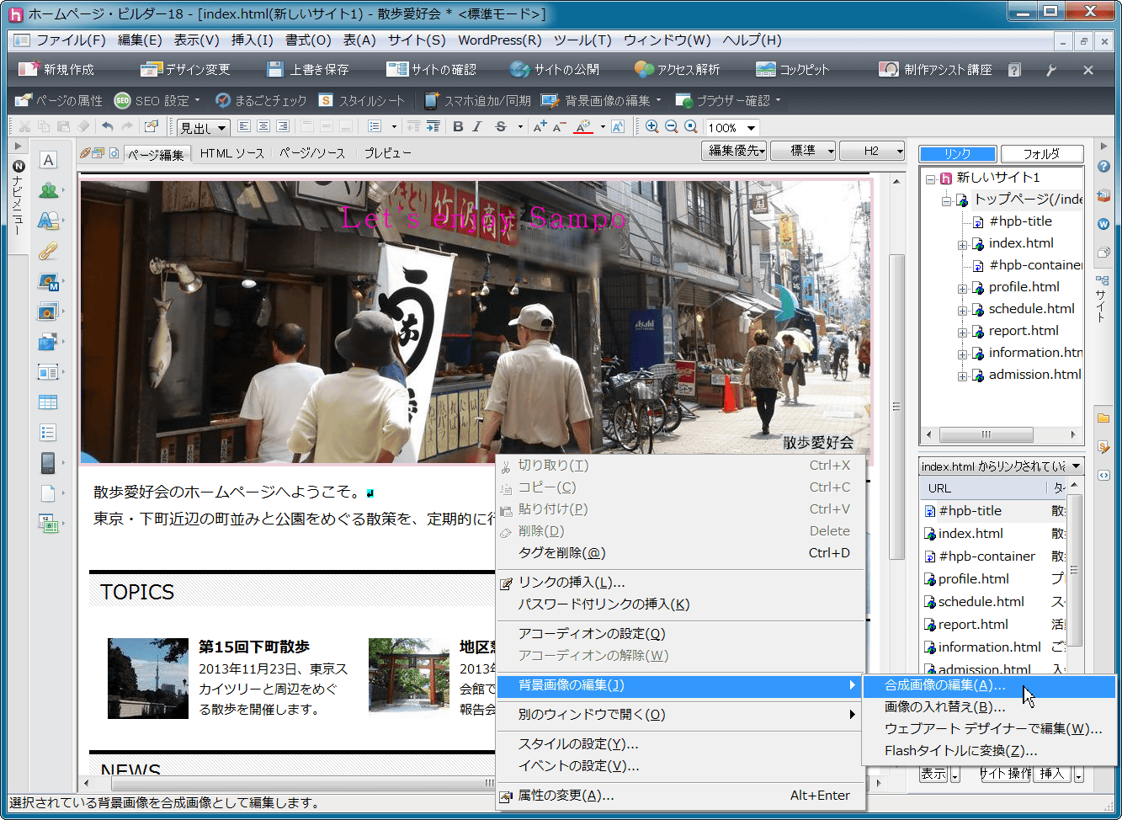Select タグを削除 in context menu

pos(680,553)
